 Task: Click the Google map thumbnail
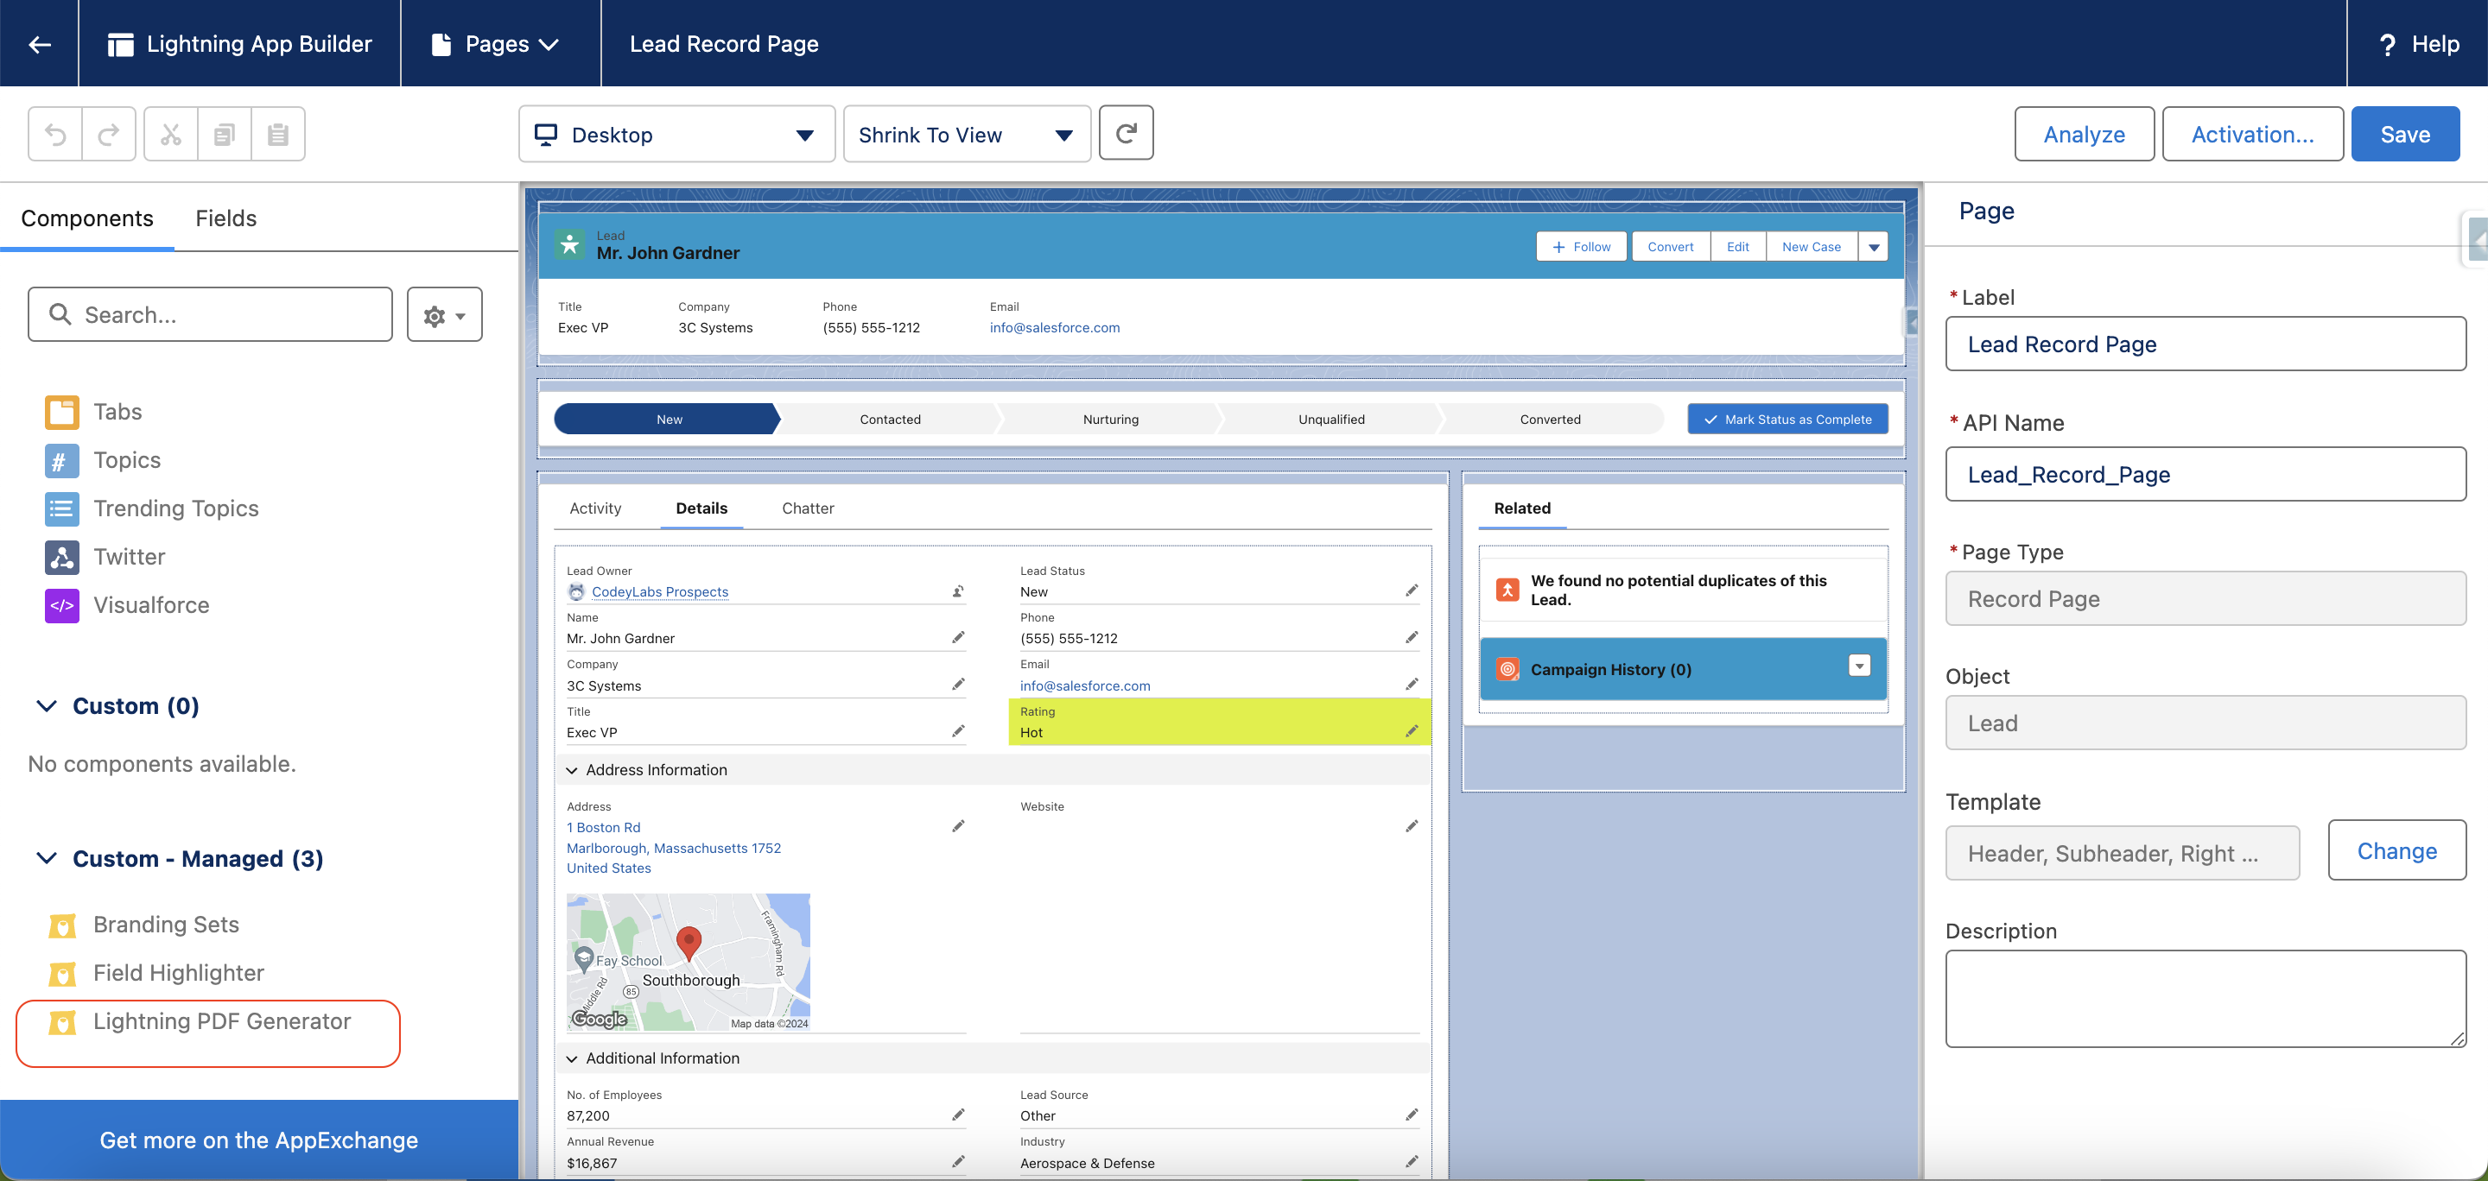point(688,962)
